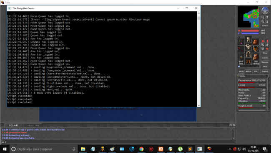Image resolution: width=271 pixels, height=153 pixels.
Task: Select the boots in feet slot
Action: click(x=248, y=61)
